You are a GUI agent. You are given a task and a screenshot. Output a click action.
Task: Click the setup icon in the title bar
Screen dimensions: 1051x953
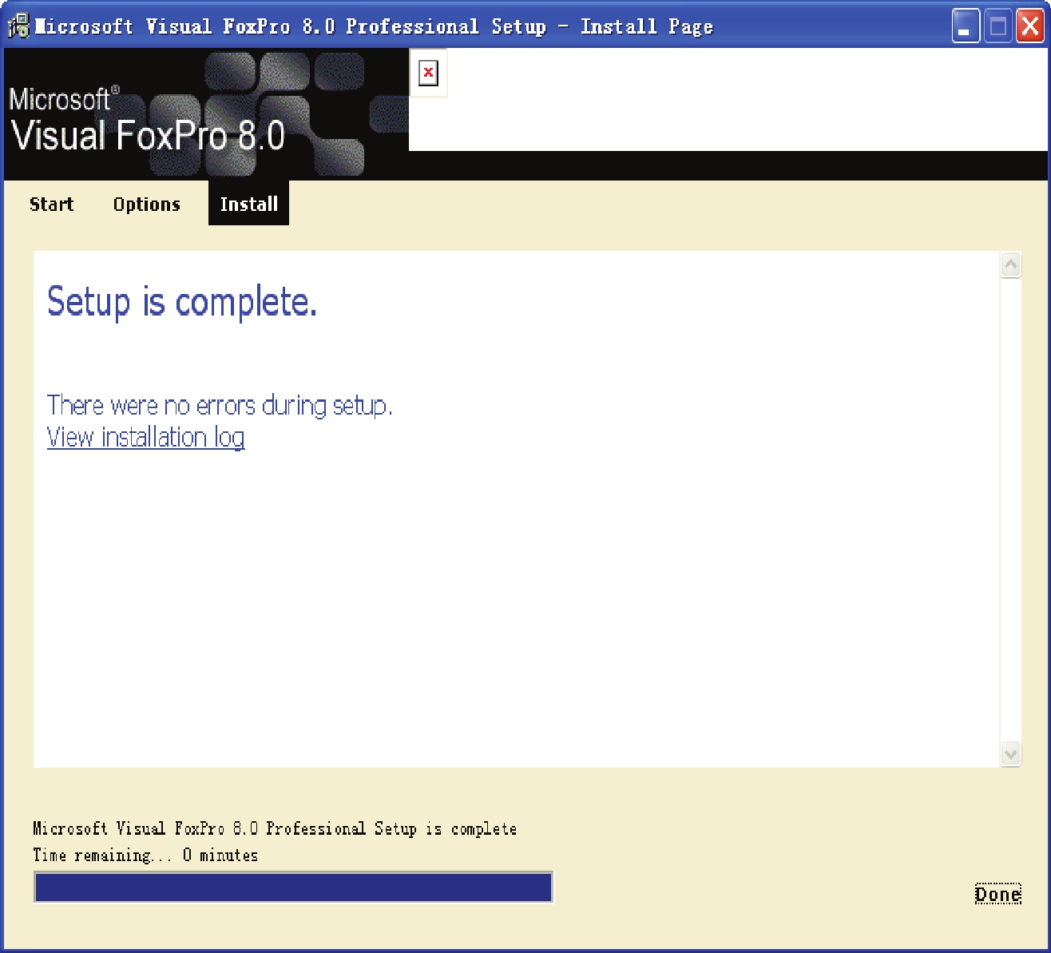pos(18,26)
